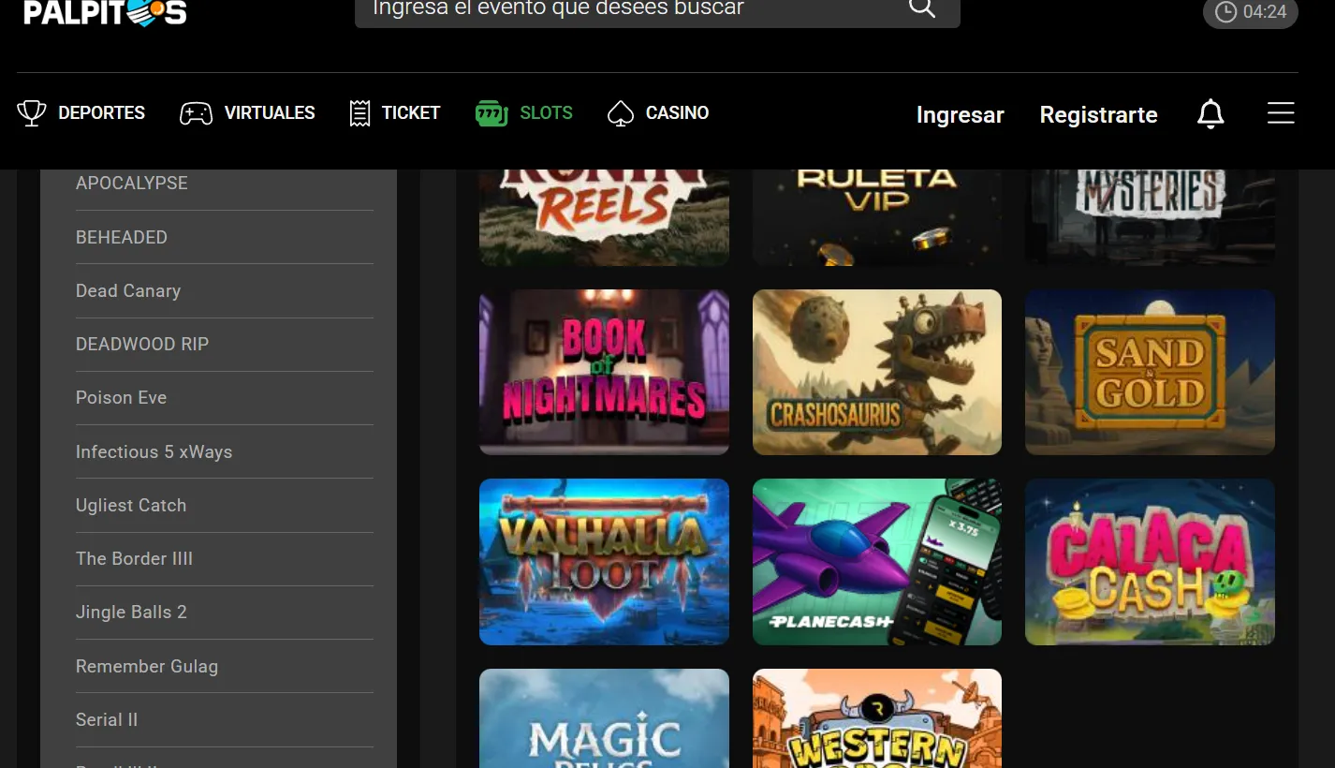Open the Planecash game tile
The height and width of the screenshot is (768, 1335).
(876, 562)
